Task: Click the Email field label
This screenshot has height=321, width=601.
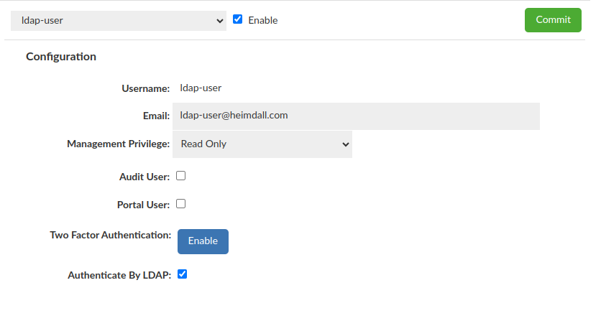Action: [156, 116]
